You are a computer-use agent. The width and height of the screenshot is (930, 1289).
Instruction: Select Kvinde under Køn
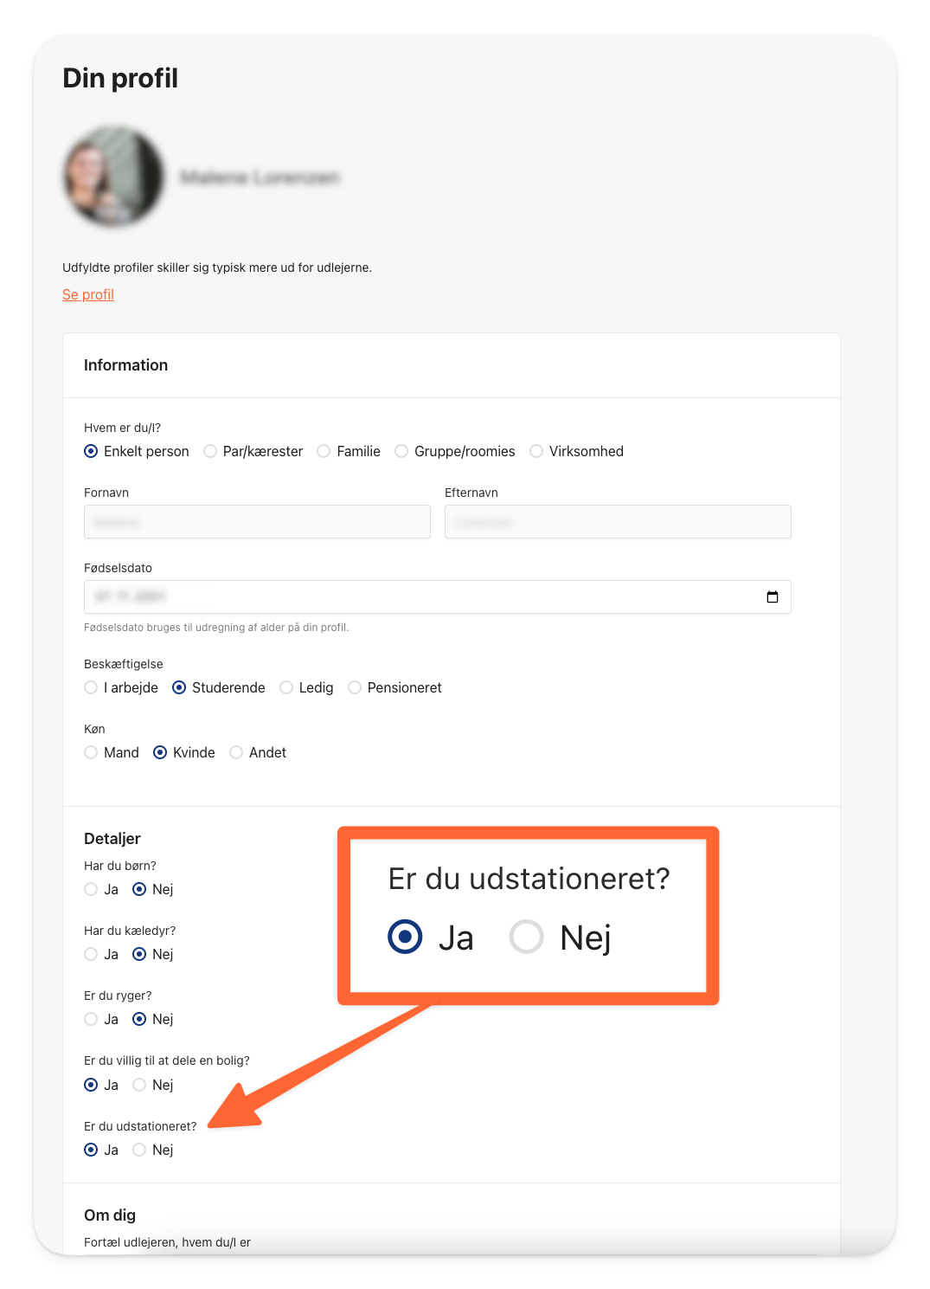[160, 752]
